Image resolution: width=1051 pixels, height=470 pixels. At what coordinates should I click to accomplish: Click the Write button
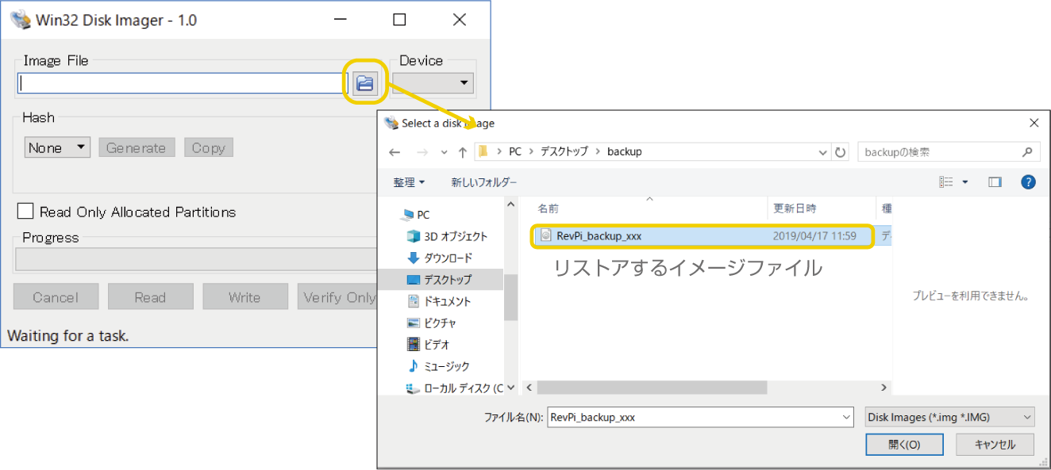tap(244, 297)
